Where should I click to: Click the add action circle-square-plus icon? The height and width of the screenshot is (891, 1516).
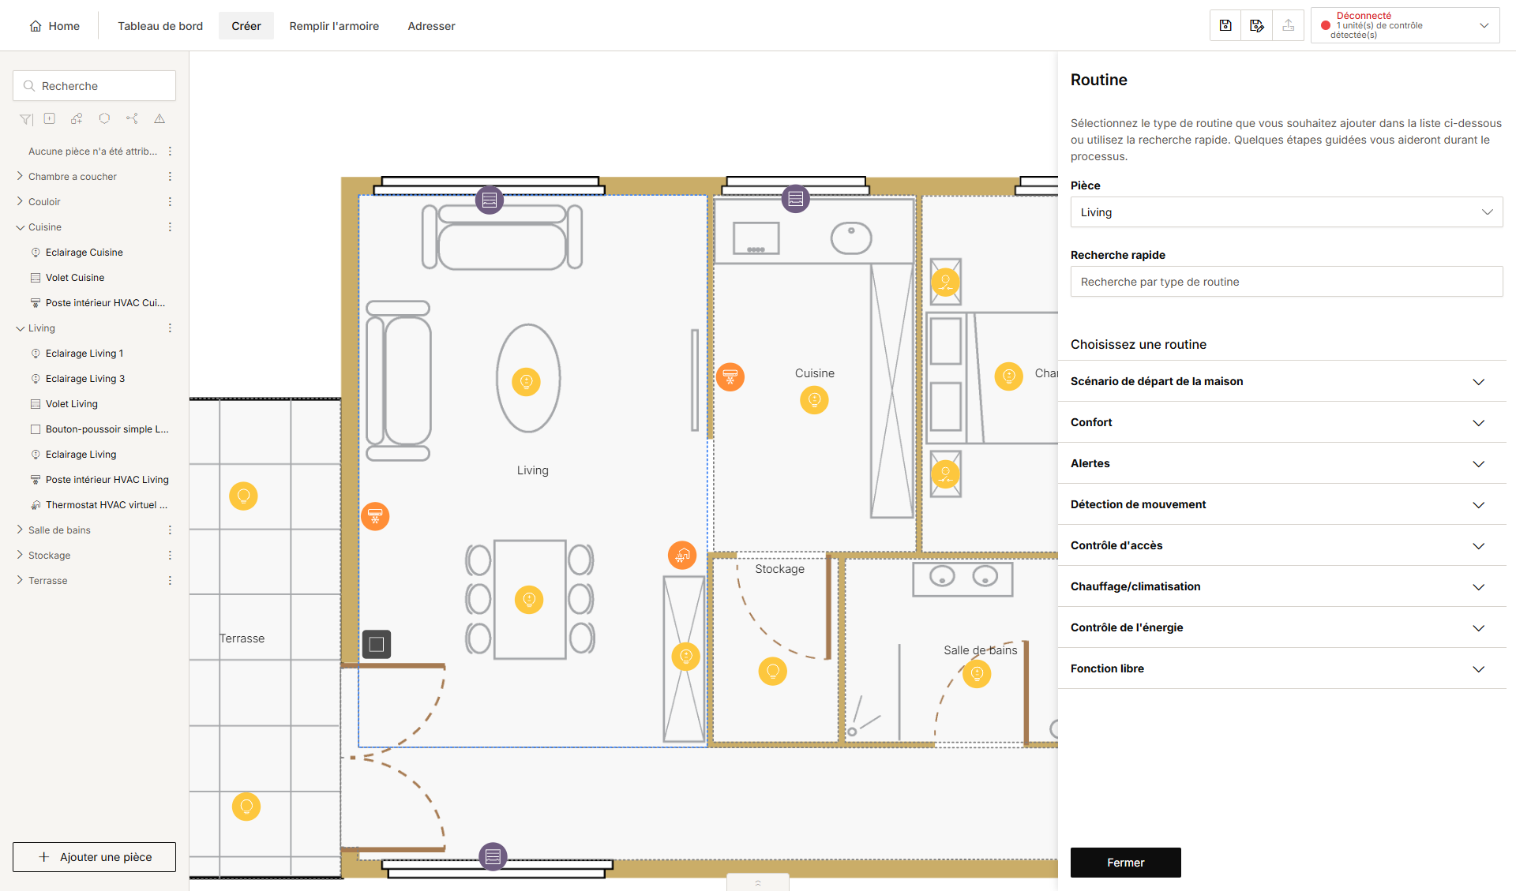click(77, 118)
